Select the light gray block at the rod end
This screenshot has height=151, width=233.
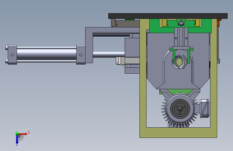click(x=120, y=61)
